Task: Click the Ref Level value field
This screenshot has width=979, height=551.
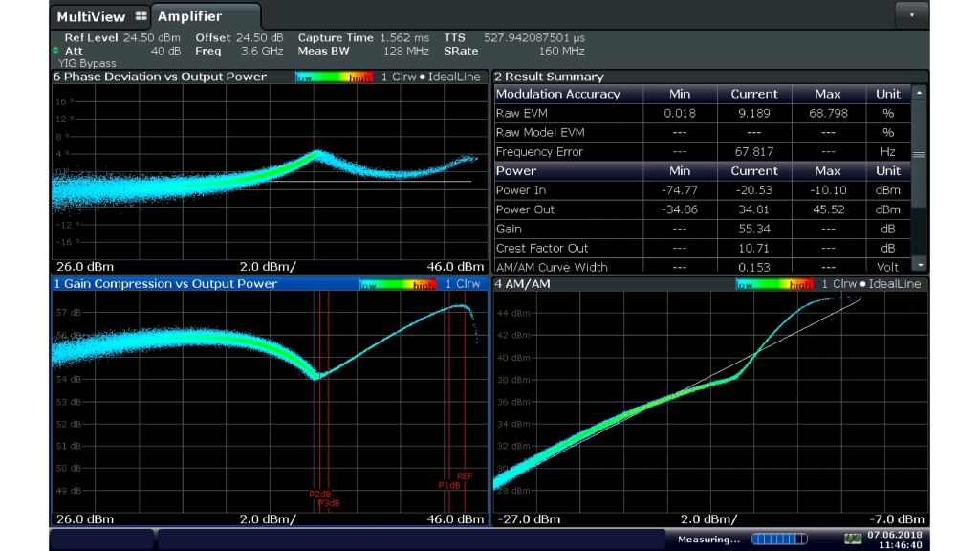Action: click(152, 38)
